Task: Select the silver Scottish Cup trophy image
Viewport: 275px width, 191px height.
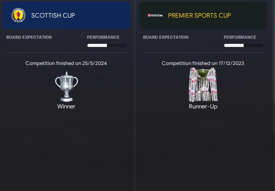Action: [66, 86]
